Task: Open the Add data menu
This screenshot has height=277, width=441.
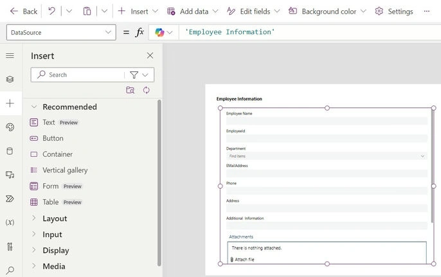Action: point(192,12)
